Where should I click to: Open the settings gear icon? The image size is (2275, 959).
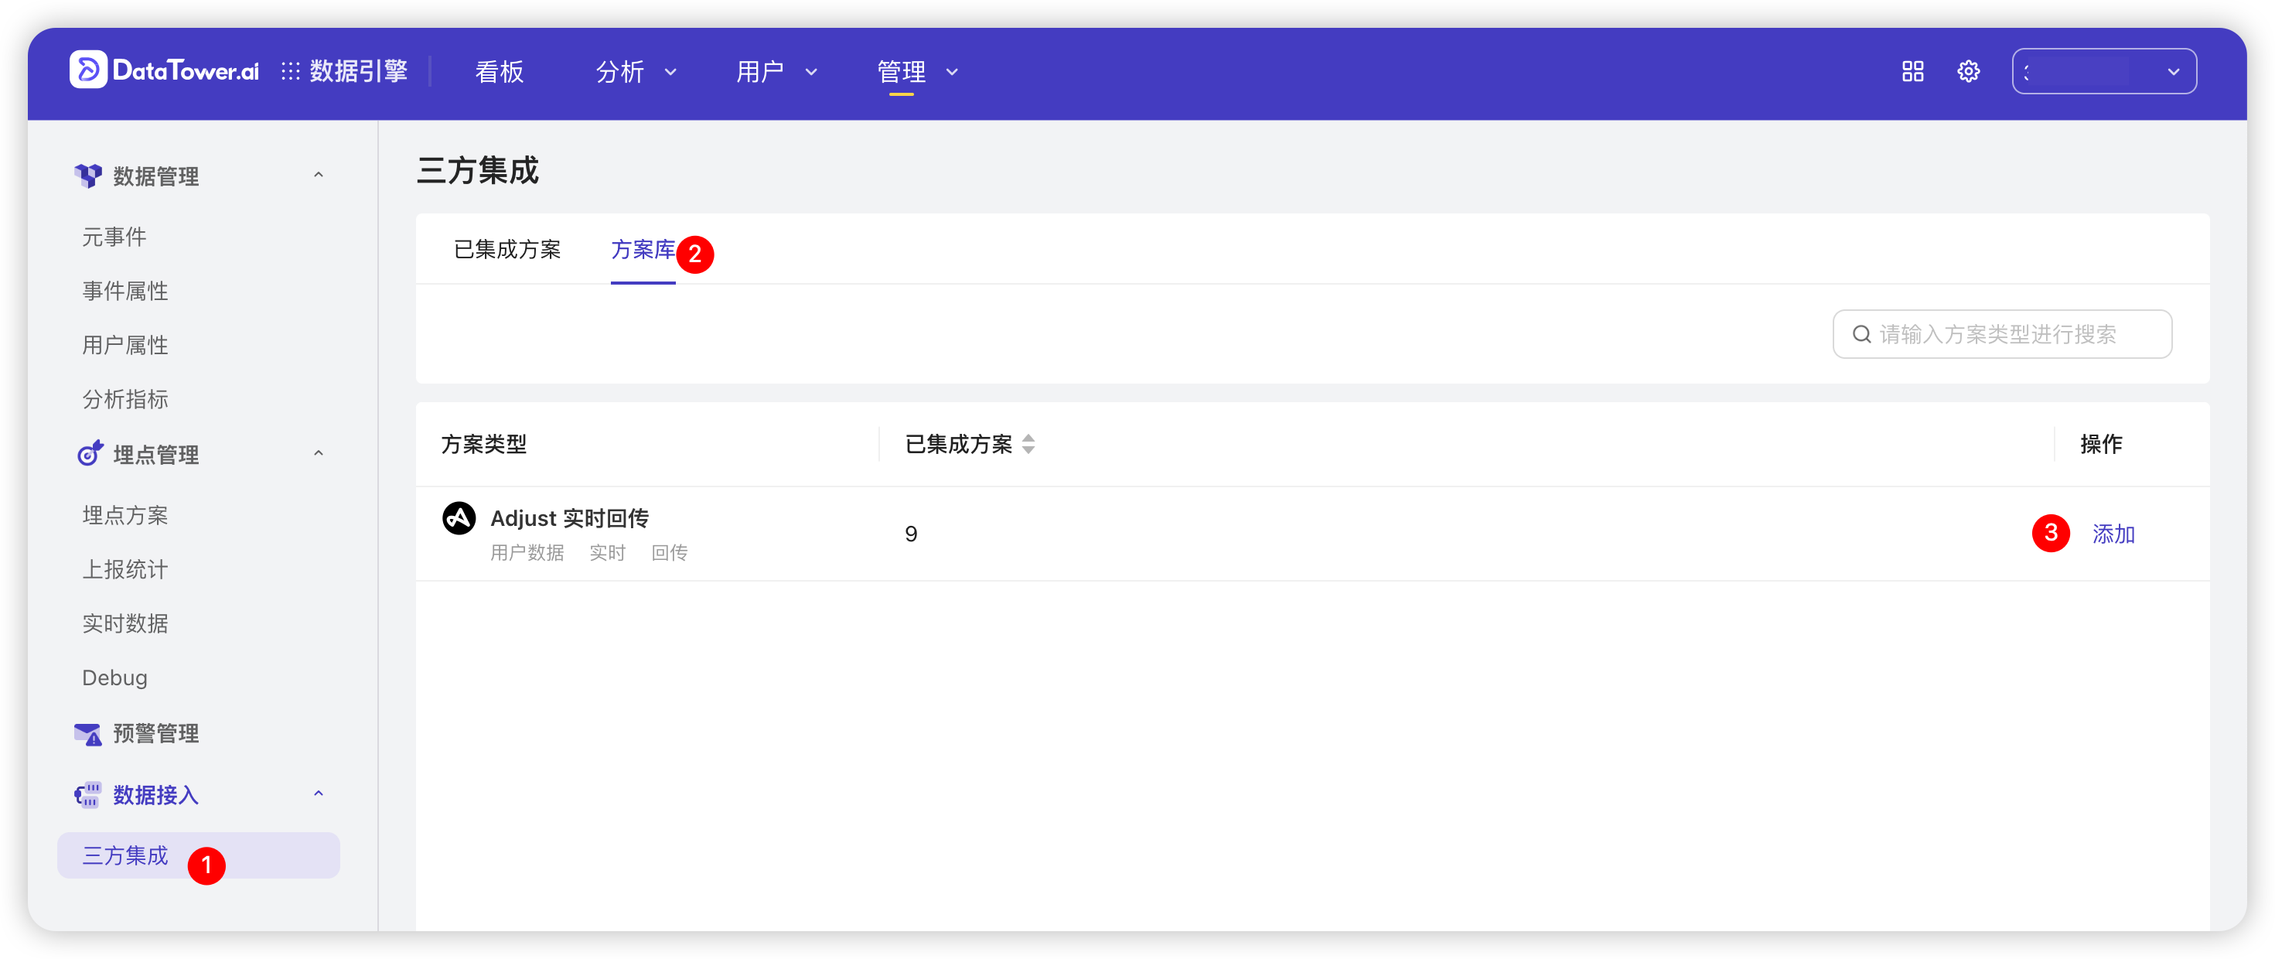[x=1969, y=70]
